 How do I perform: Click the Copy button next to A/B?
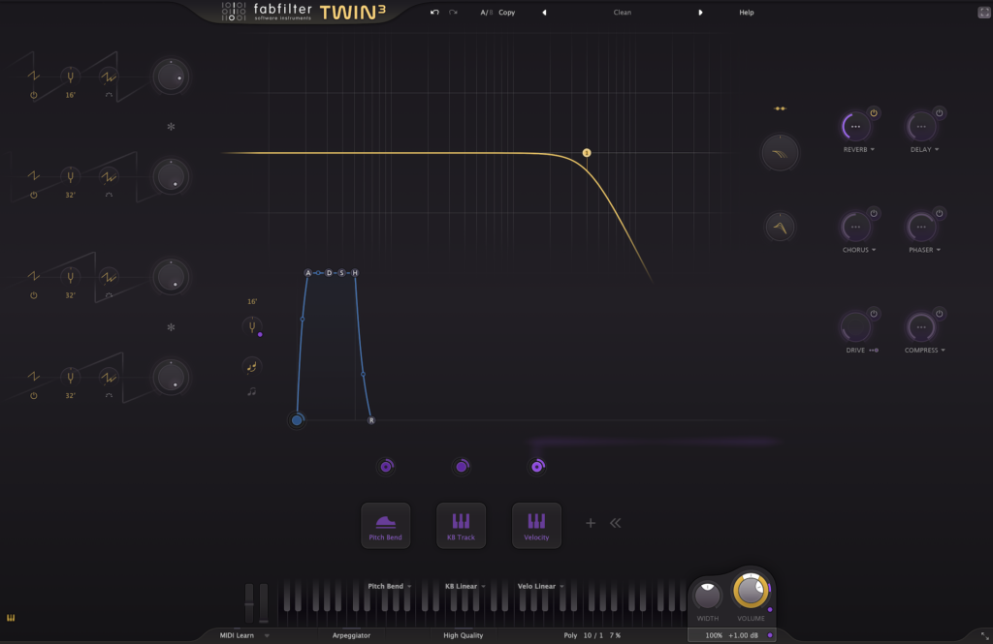click(x=506, y=13)
